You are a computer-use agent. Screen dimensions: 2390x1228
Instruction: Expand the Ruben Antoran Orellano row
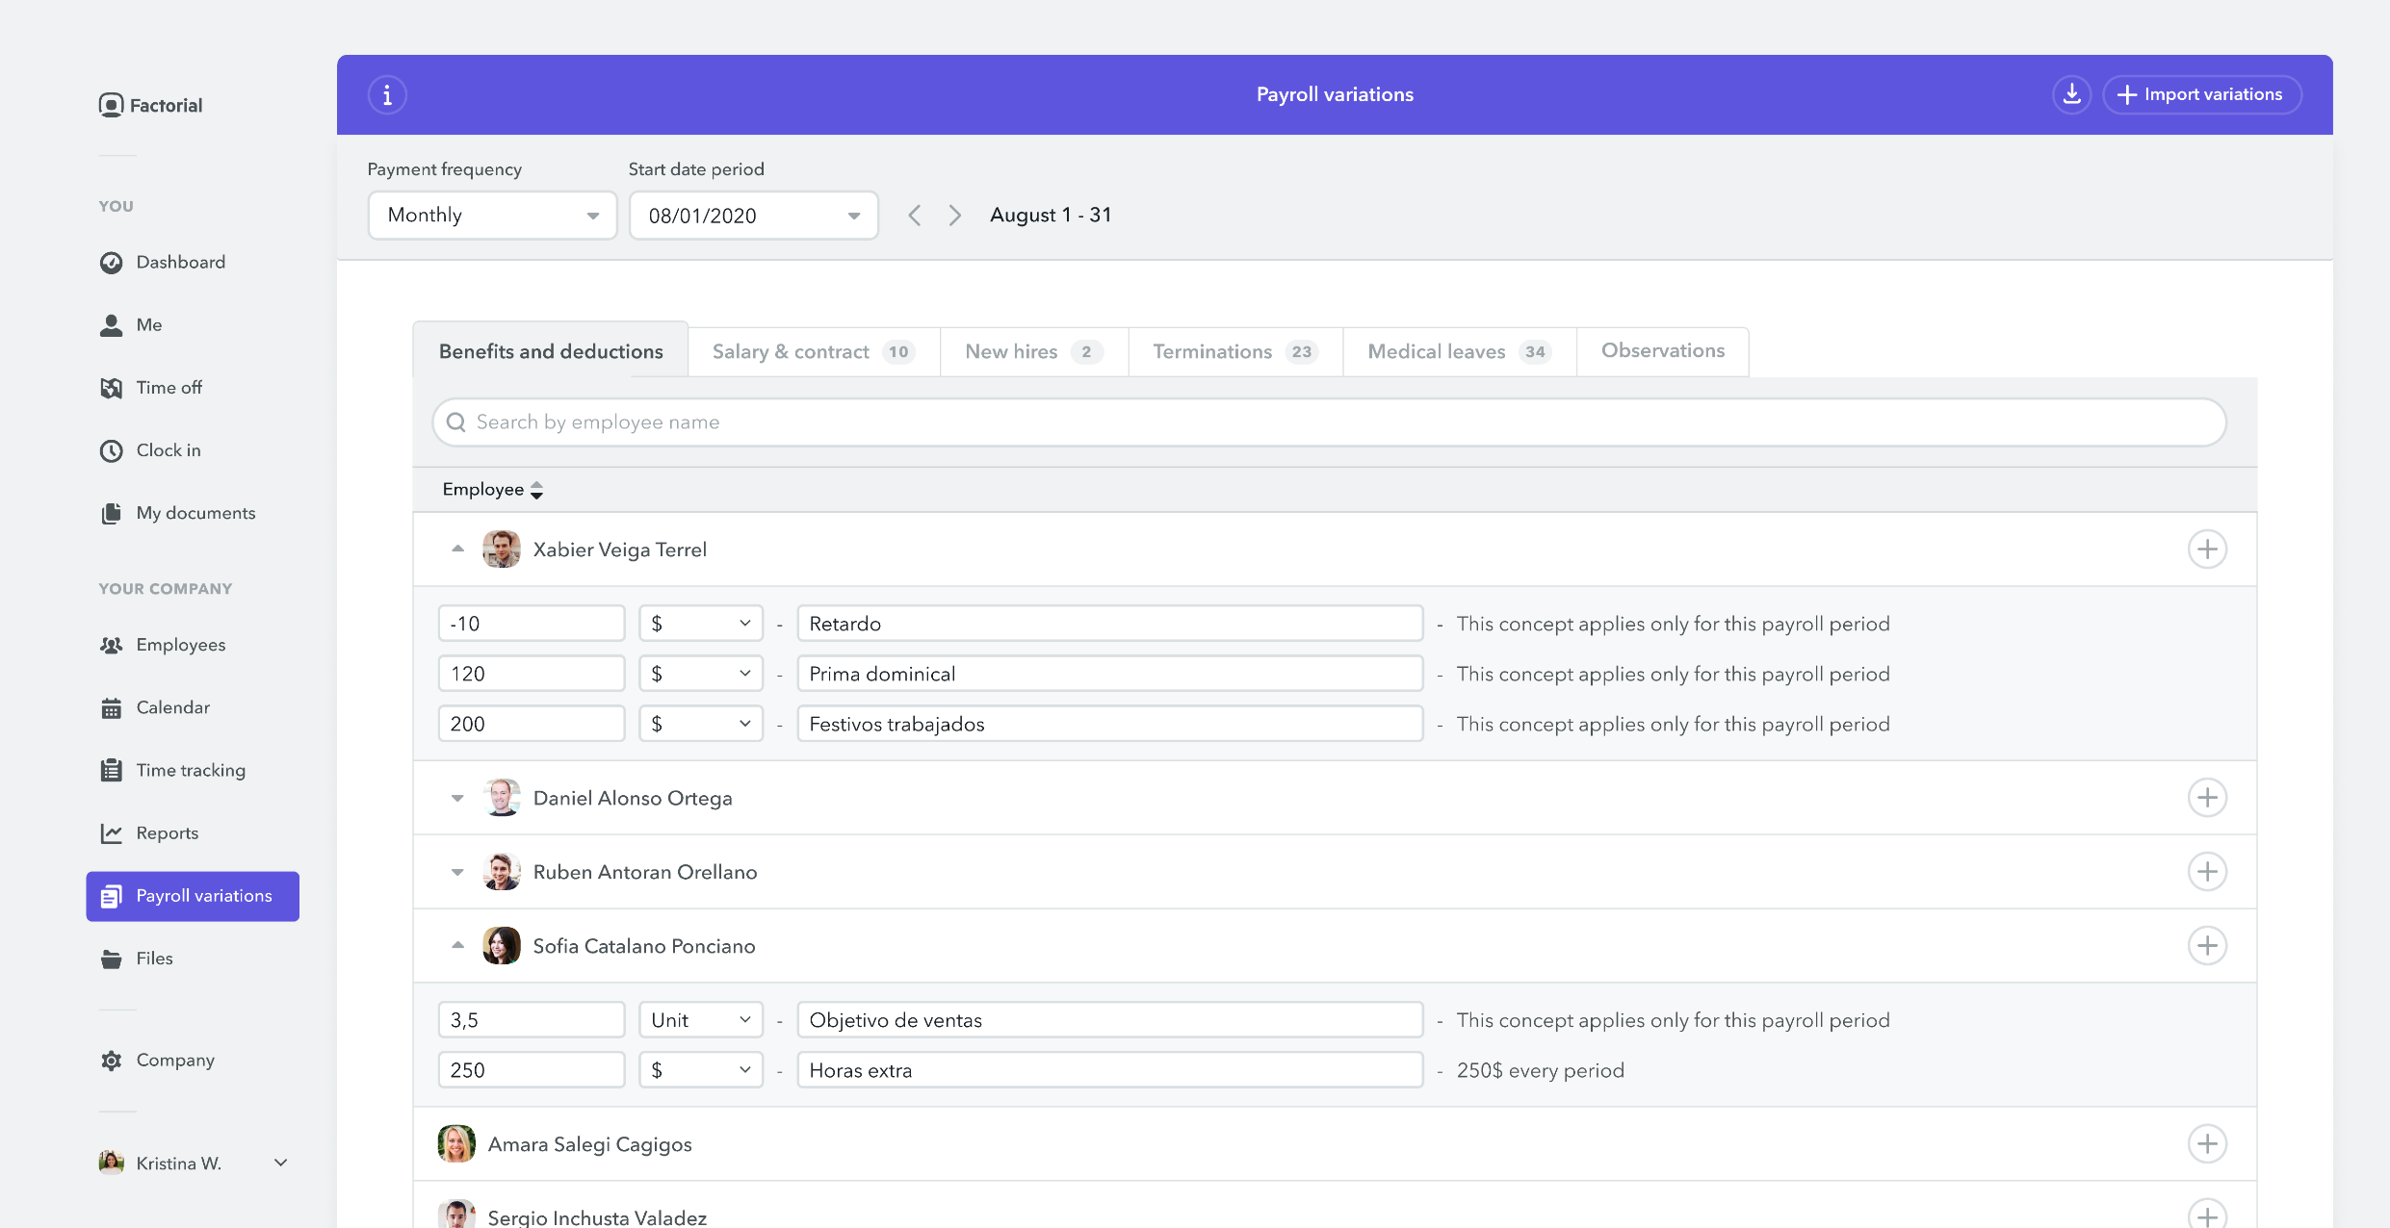(x=457, y=872)
